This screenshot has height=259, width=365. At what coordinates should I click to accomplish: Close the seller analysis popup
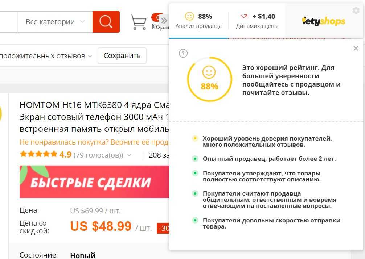point(356,49)
